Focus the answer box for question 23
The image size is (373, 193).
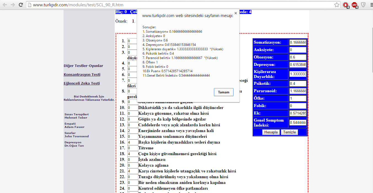point(133,183)
